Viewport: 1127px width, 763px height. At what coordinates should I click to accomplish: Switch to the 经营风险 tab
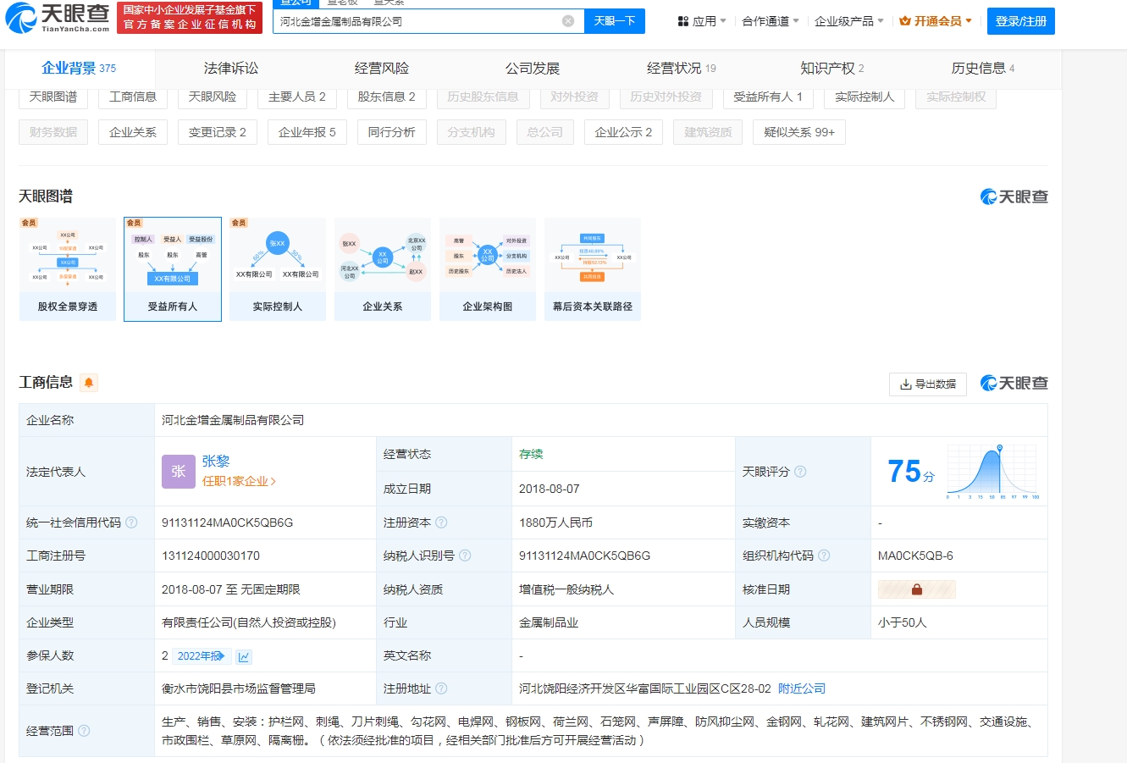(x=382, y=69)
